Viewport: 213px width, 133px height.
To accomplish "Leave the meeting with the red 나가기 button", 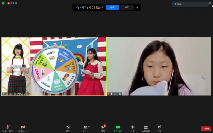I will click(206, 128).
